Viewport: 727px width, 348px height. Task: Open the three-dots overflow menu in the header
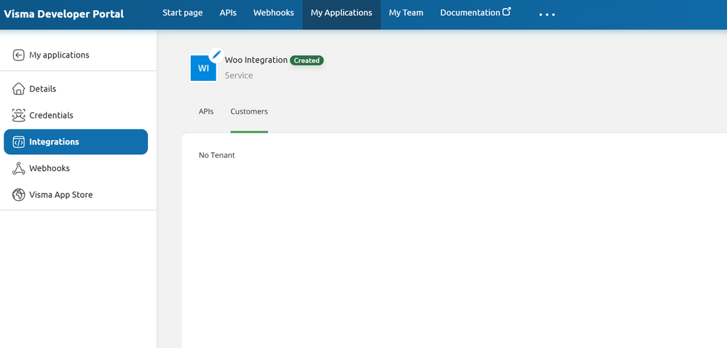tap(547, 15)
